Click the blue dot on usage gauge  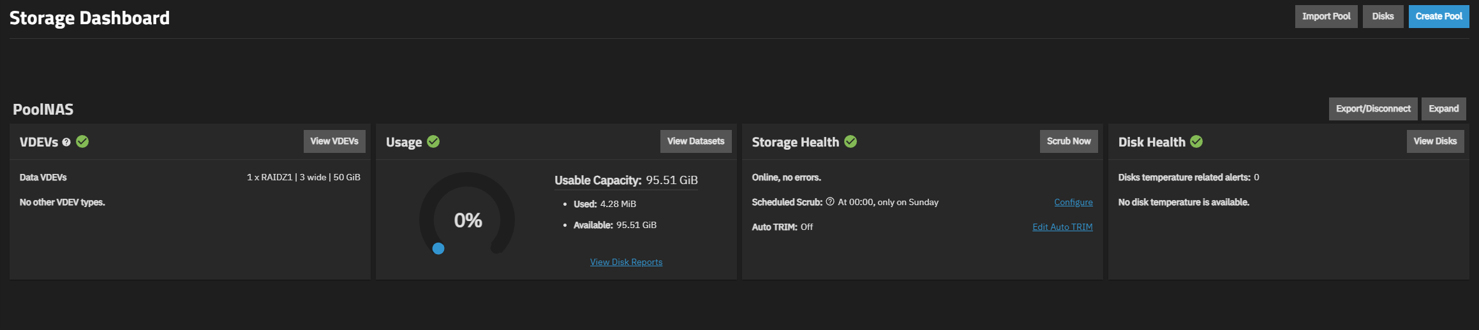tap(438, 248)
